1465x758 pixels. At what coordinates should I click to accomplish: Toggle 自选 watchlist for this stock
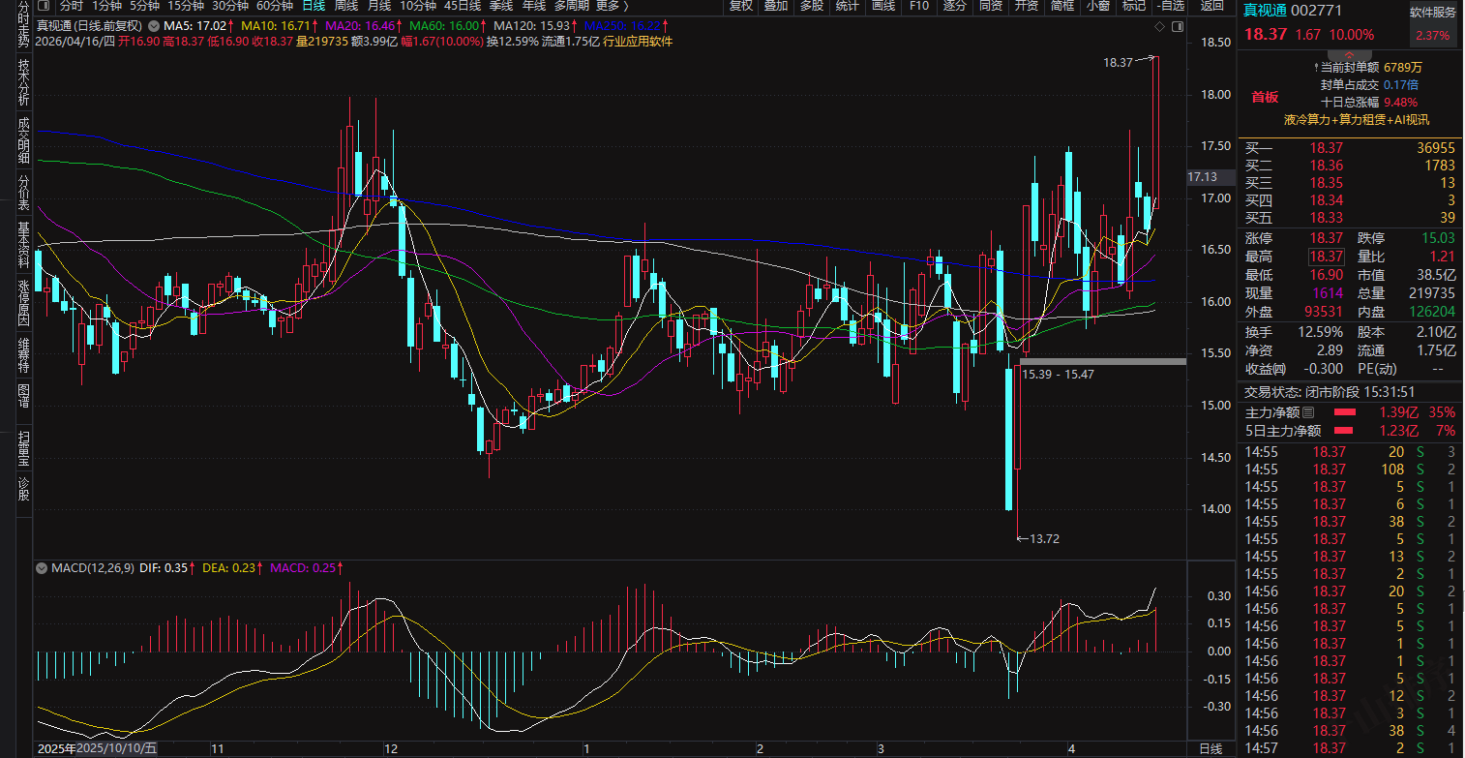(x=1170, y=6)
